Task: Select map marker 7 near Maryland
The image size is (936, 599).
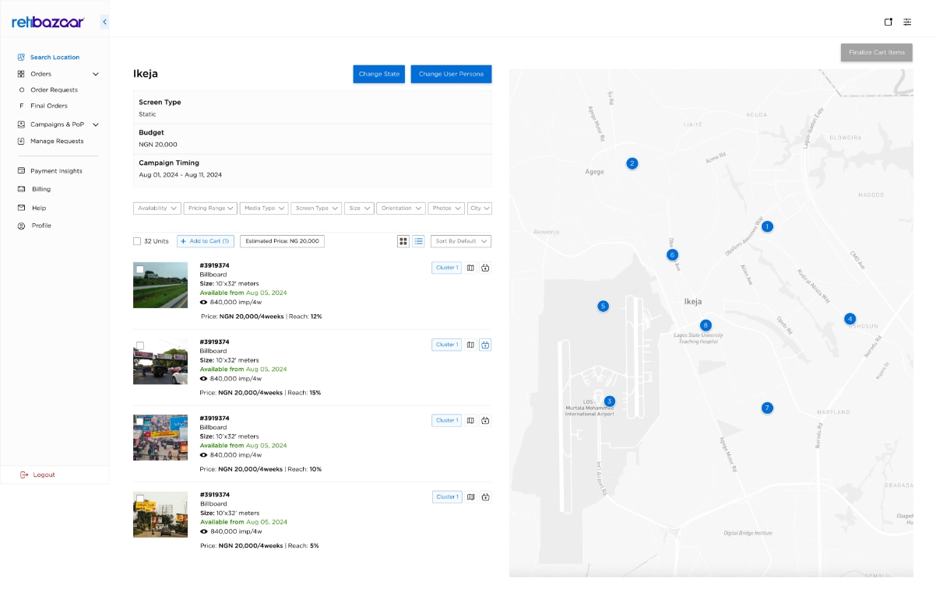Action: coord(767,408)
